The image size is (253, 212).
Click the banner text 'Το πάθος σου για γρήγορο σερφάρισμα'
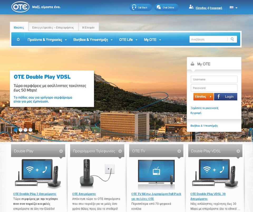[43, 97]
